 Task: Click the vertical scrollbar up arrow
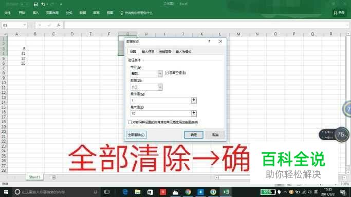(348, 34)
